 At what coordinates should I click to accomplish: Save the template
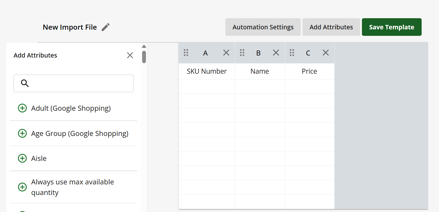point(392,27)
